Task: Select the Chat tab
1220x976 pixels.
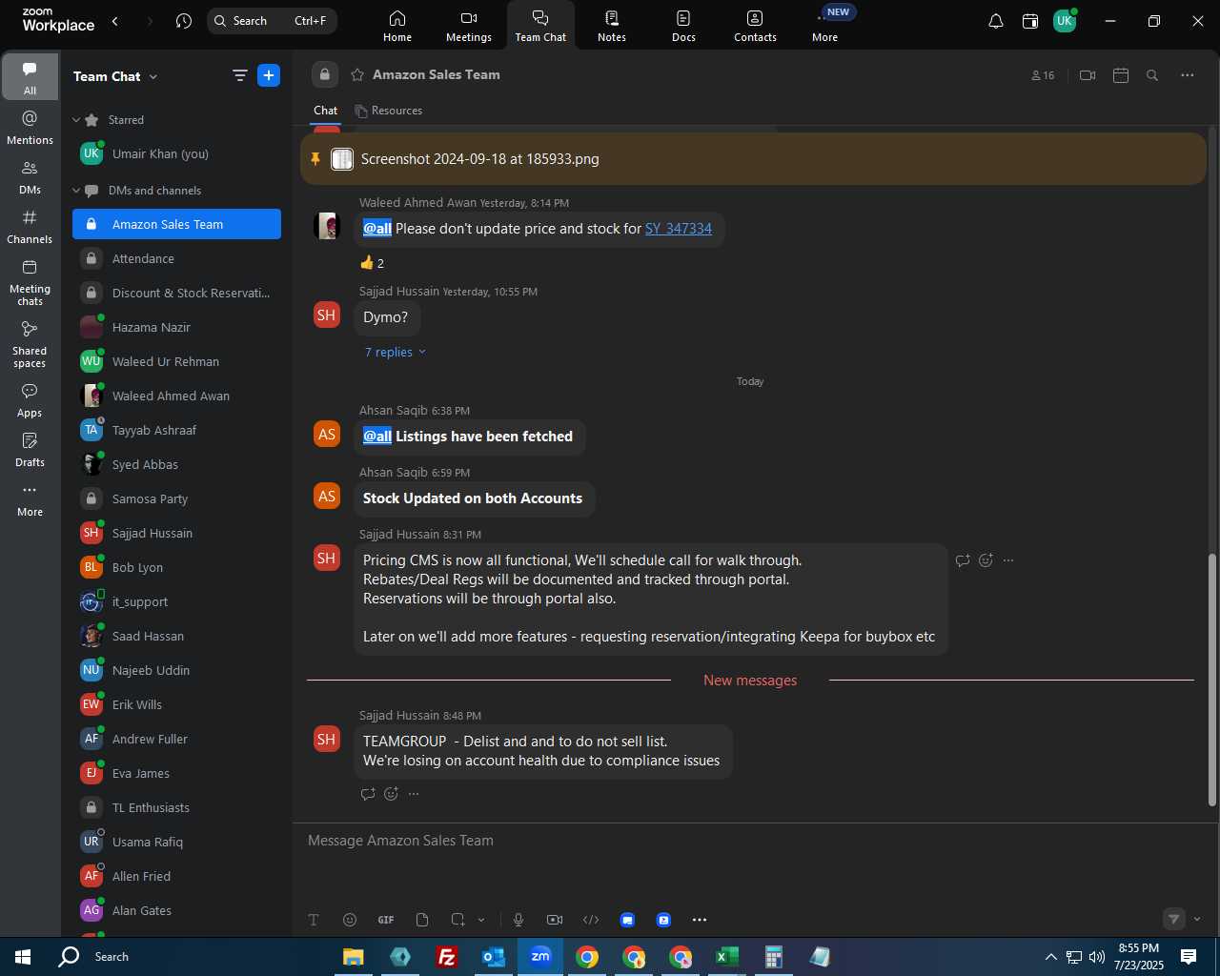Action: click(326, 111)
